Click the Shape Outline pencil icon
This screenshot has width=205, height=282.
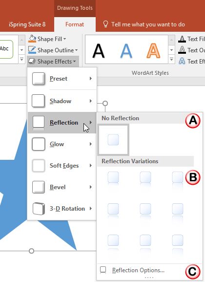pyautogui.click(x=32, y=50)
